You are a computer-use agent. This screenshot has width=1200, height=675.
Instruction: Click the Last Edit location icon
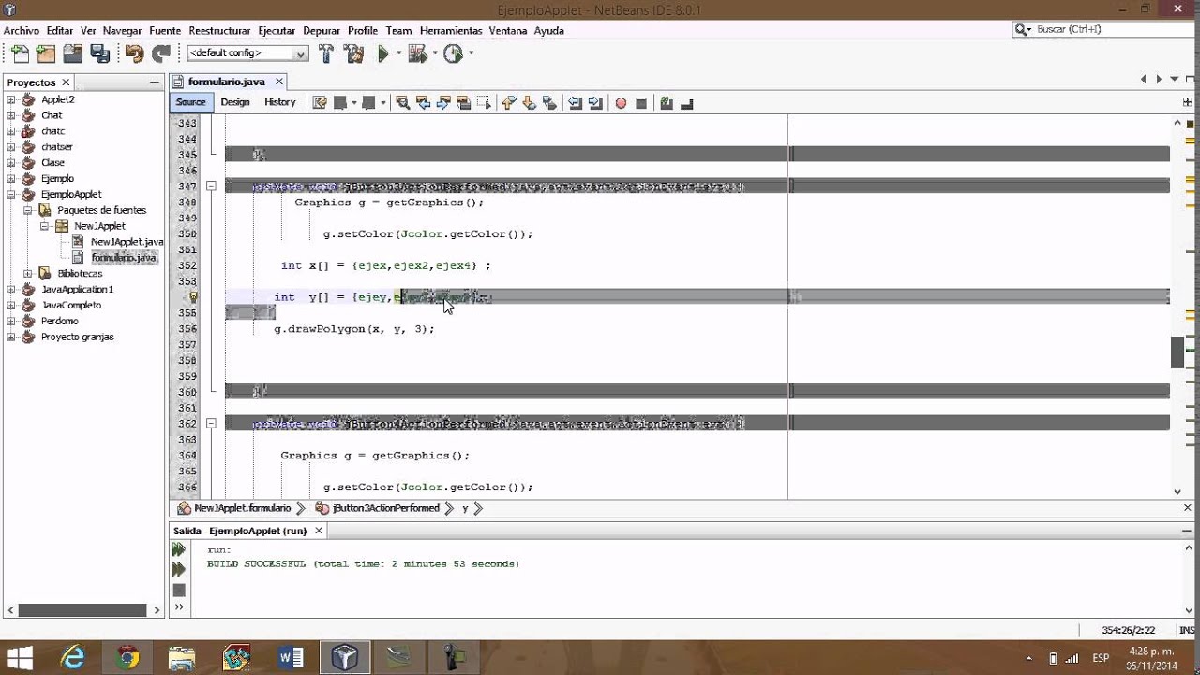320,102
